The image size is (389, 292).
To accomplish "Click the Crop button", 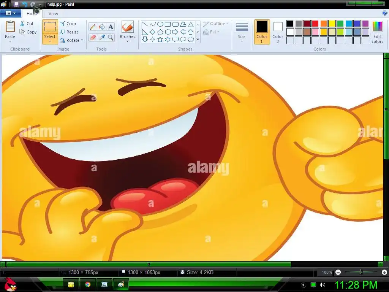I will pyautogui.click(x=68, y=24).
